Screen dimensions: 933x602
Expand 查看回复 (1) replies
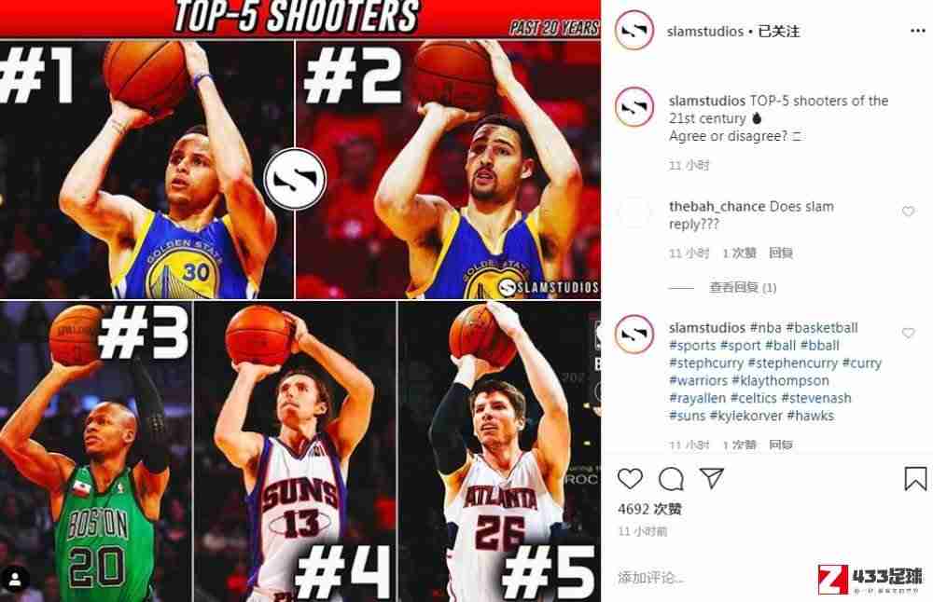coord(743,288)
